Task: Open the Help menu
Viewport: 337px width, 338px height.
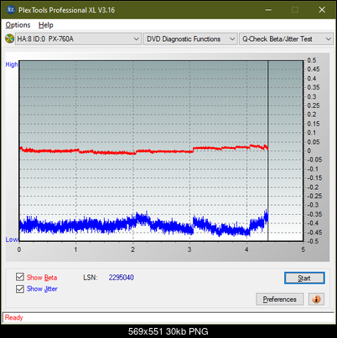Action: tap(45, 25)
